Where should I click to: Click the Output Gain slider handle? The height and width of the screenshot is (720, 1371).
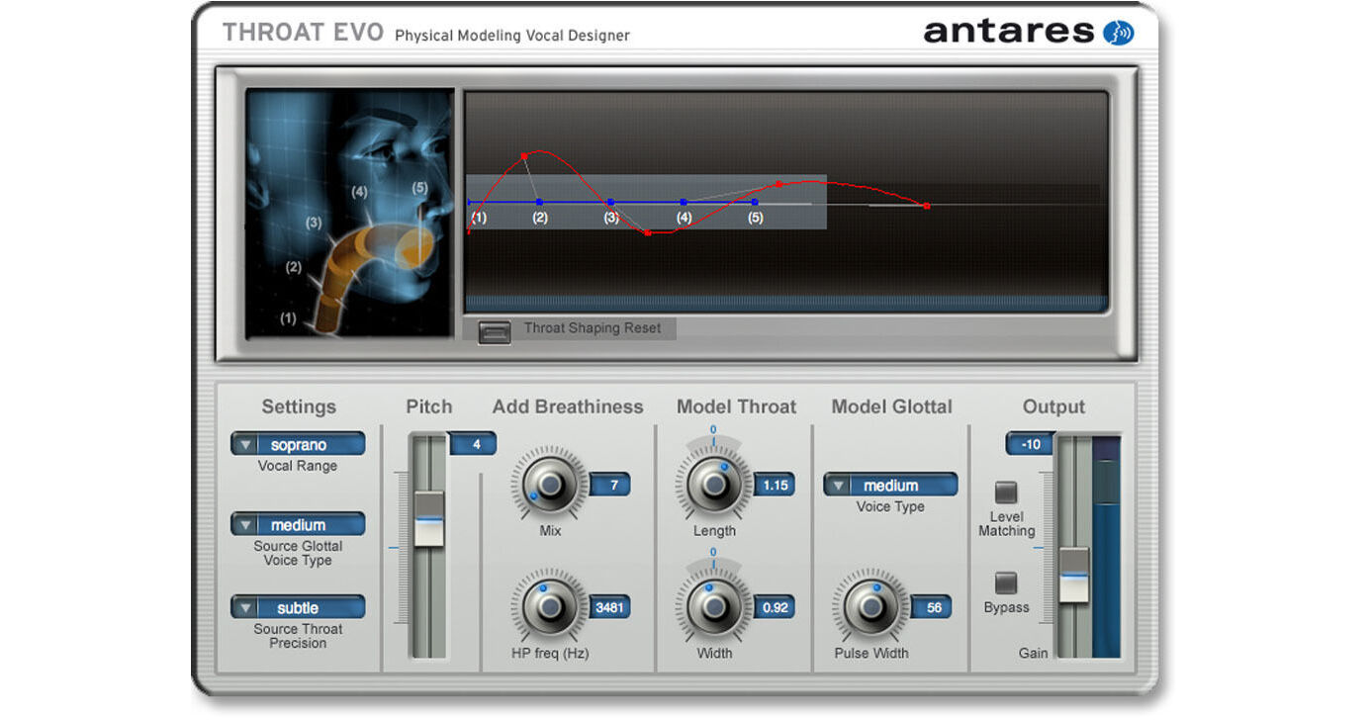[1073, 575]
